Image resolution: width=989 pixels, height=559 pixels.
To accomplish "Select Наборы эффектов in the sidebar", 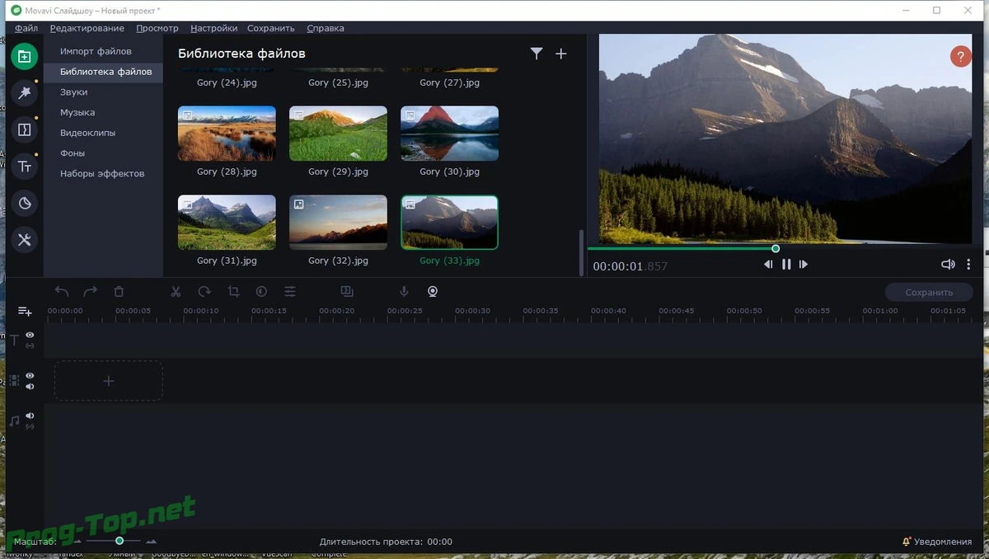I will 102,173.
